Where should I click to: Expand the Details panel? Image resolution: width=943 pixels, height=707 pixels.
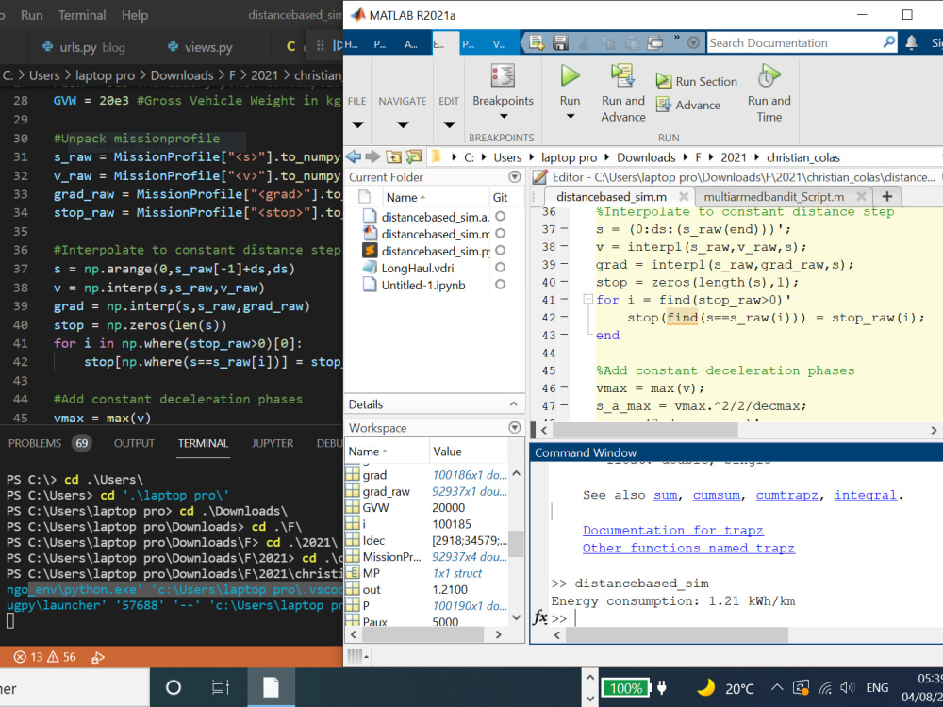tap(515, 404)
